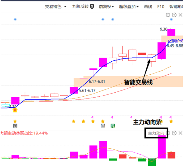Open the F10 company info
The image size is (183, 167).
click(161, 7)
